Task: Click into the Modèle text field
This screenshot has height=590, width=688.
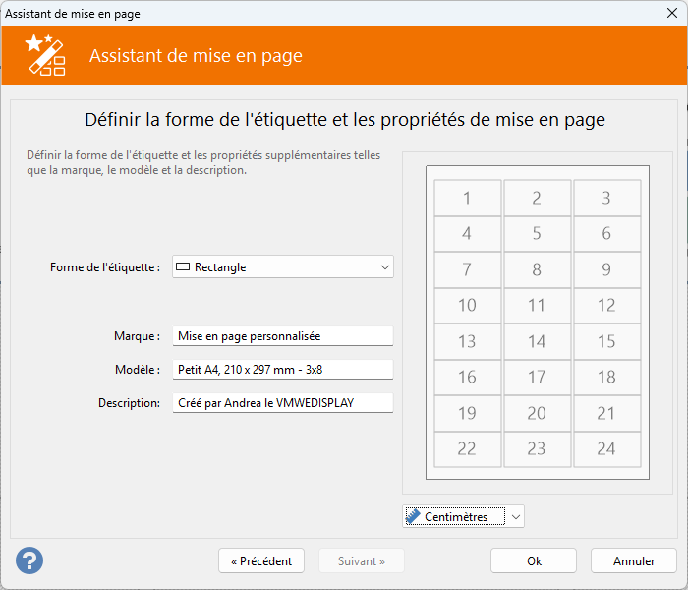Action: pos(283,369)
